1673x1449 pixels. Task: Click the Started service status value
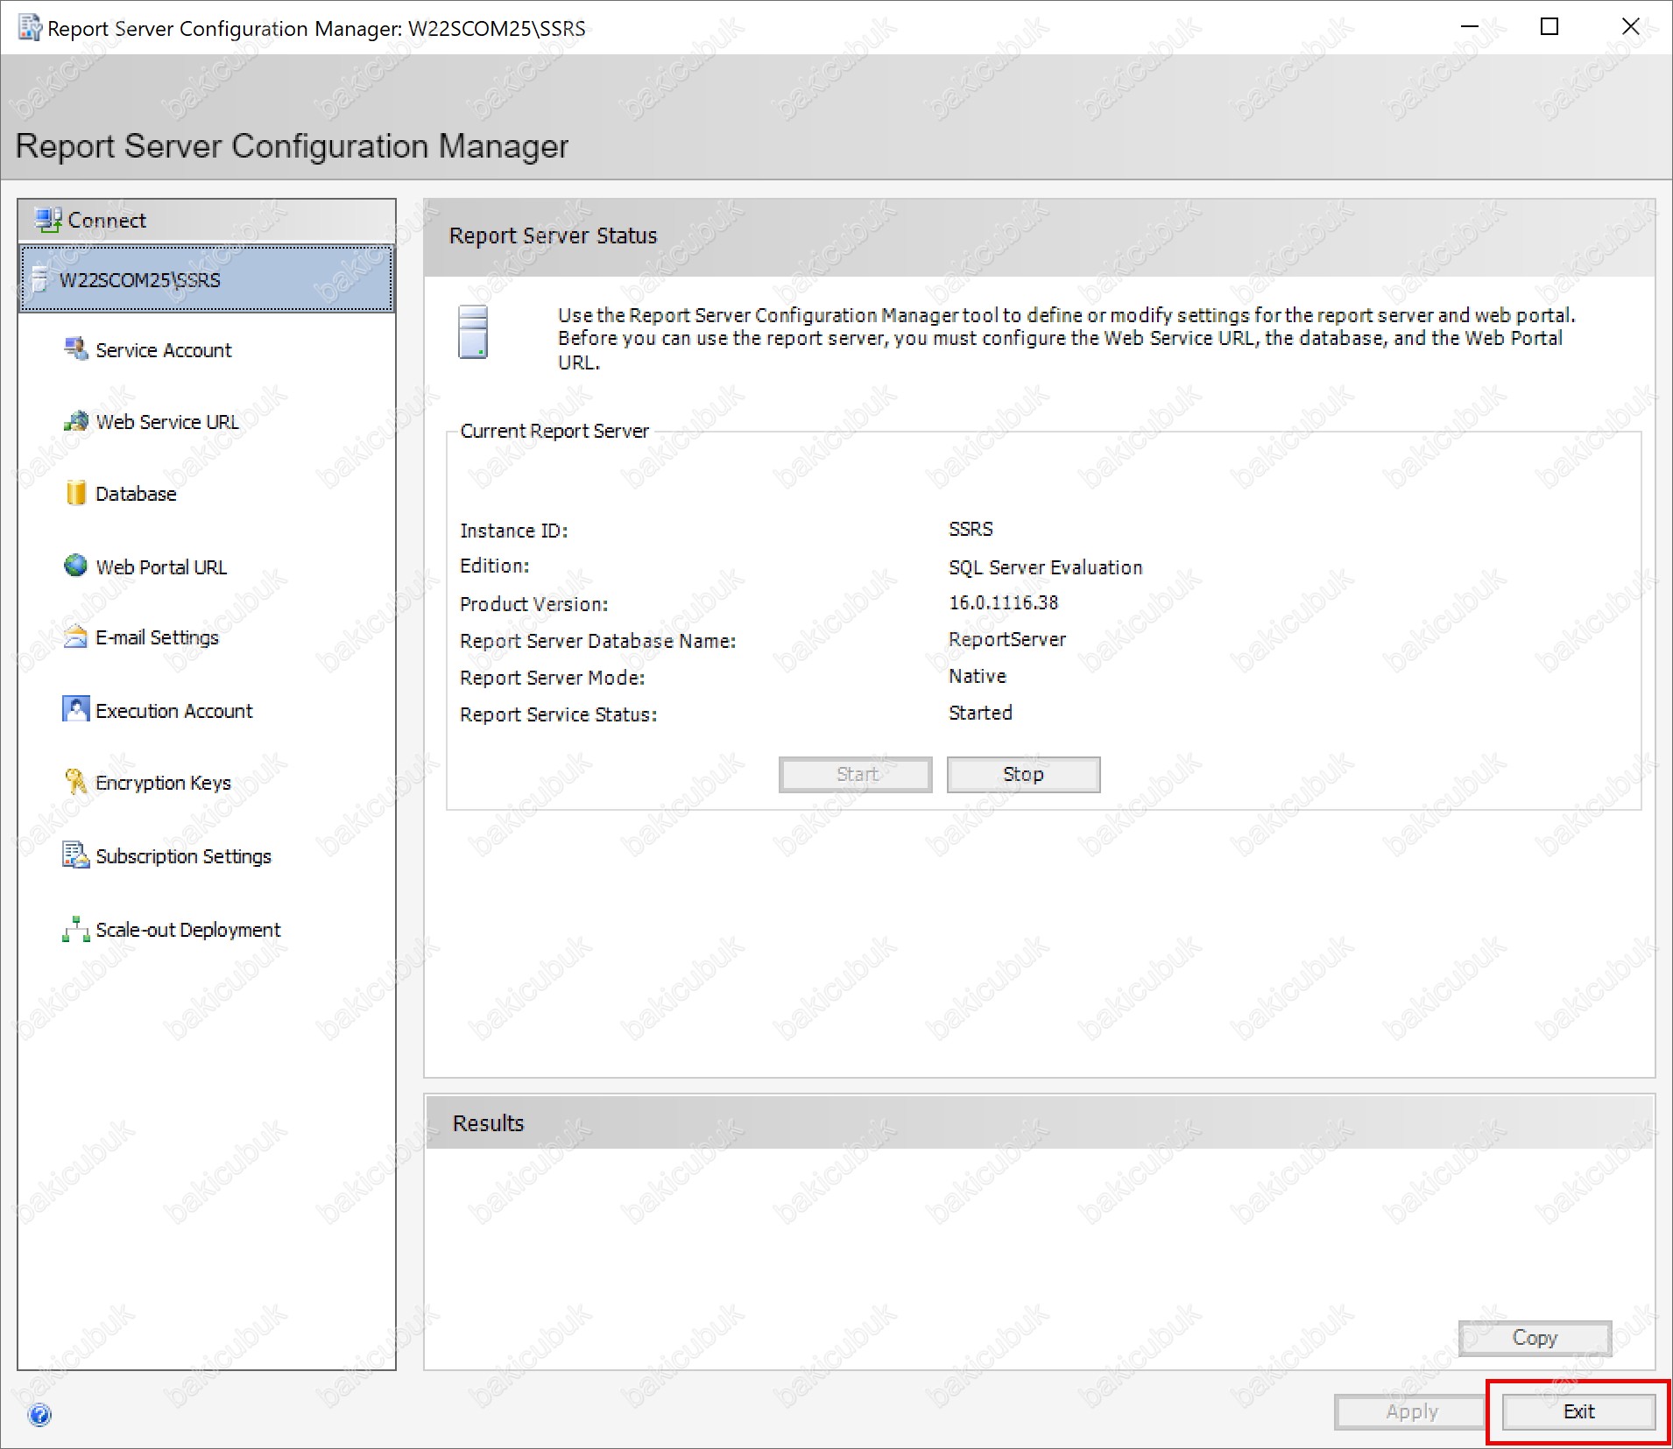(980, 713)
